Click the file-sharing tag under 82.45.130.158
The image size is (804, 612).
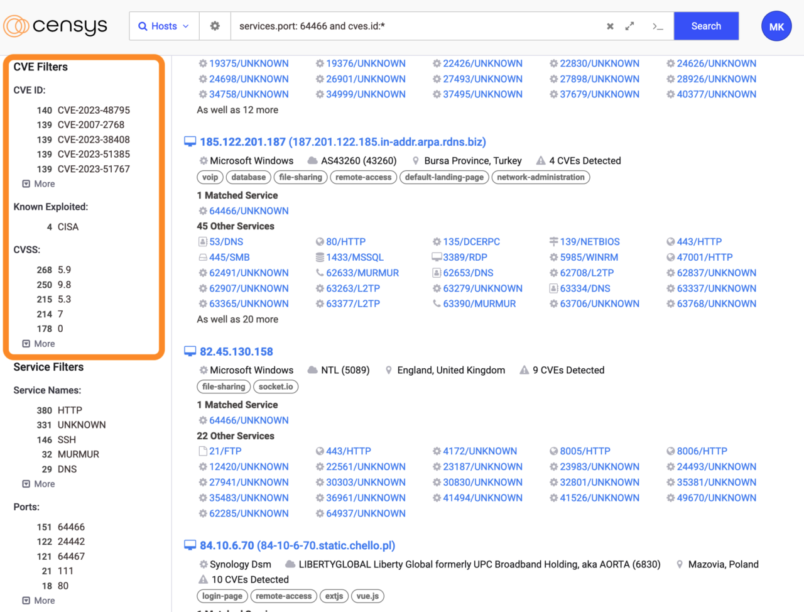224,387
